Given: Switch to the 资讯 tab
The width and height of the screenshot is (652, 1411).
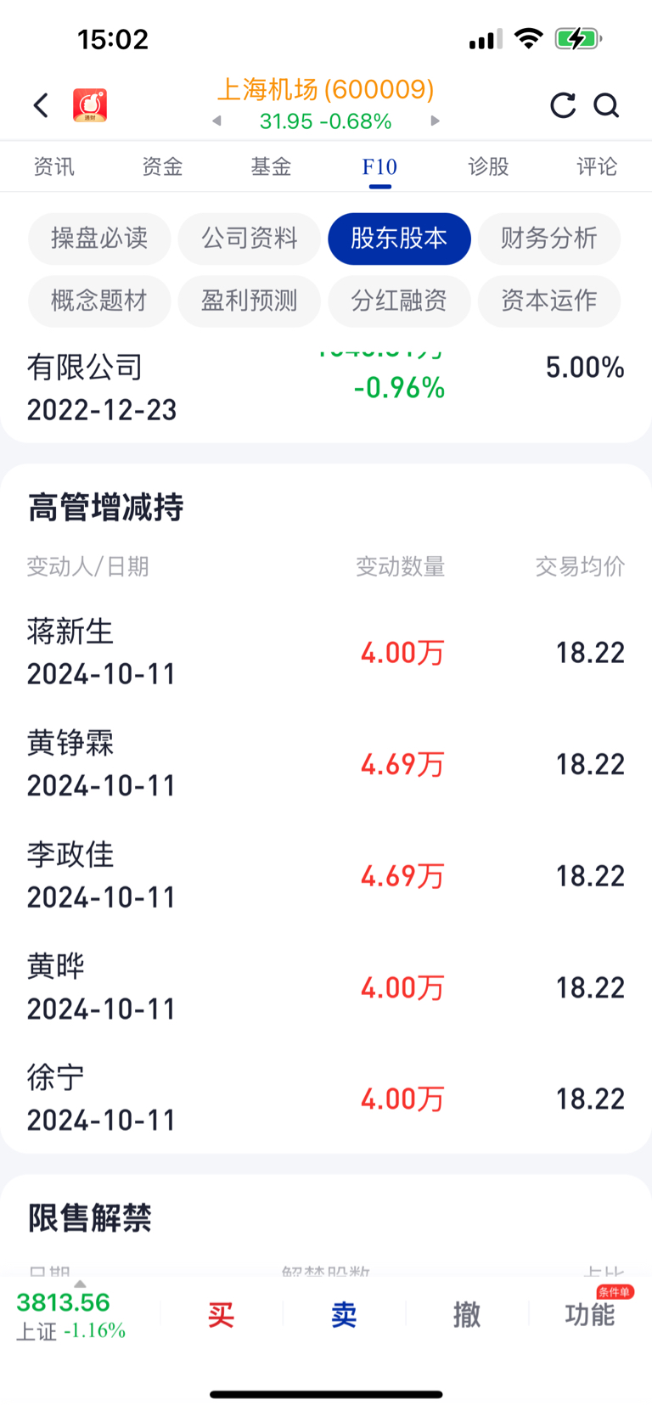Looking at the screenshot, I should [53, 166].
